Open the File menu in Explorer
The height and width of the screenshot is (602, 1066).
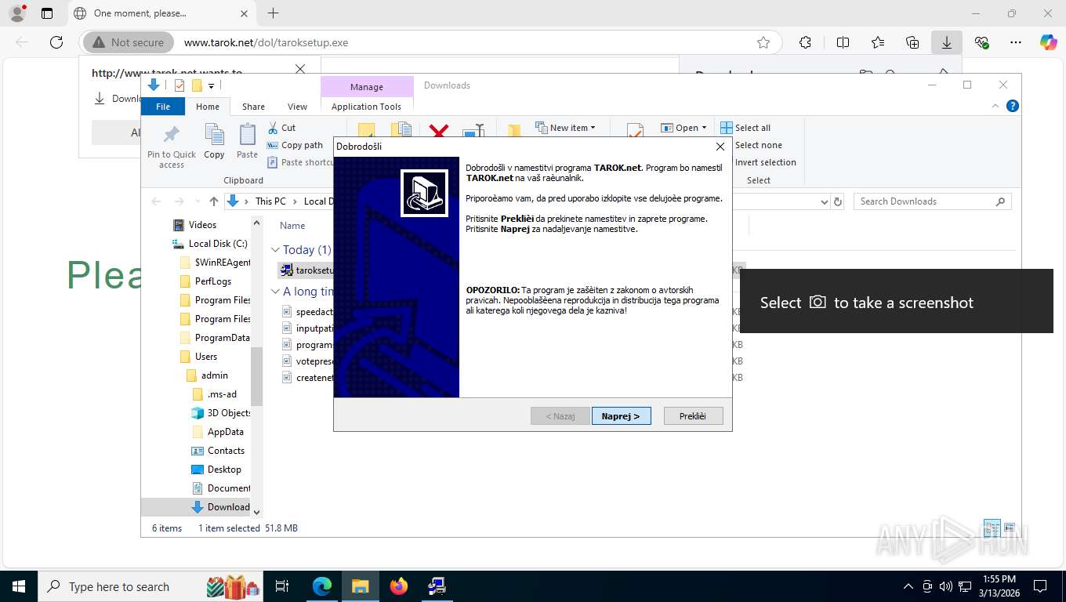(x=163, y=107)
